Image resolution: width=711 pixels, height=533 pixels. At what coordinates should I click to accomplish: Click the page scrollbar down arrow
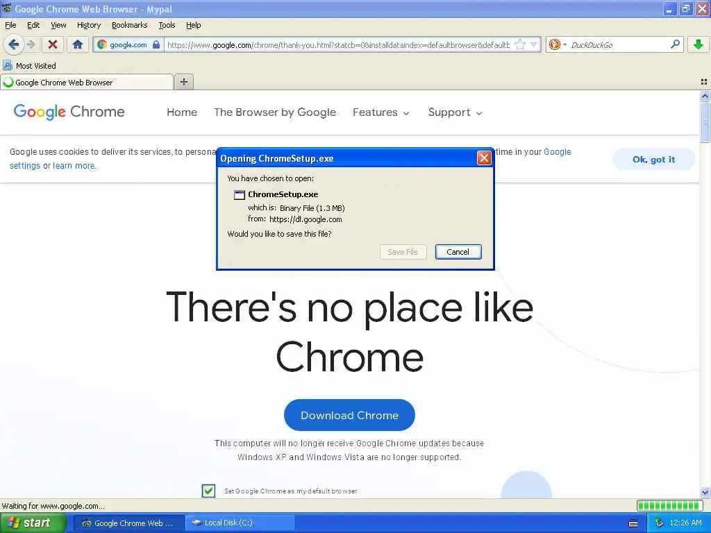(705, 492)
